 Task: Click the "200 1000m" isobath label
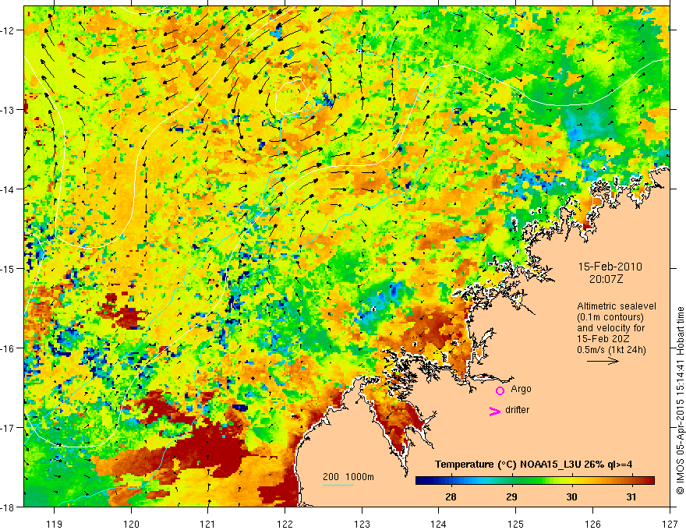[x=348, y=477]
